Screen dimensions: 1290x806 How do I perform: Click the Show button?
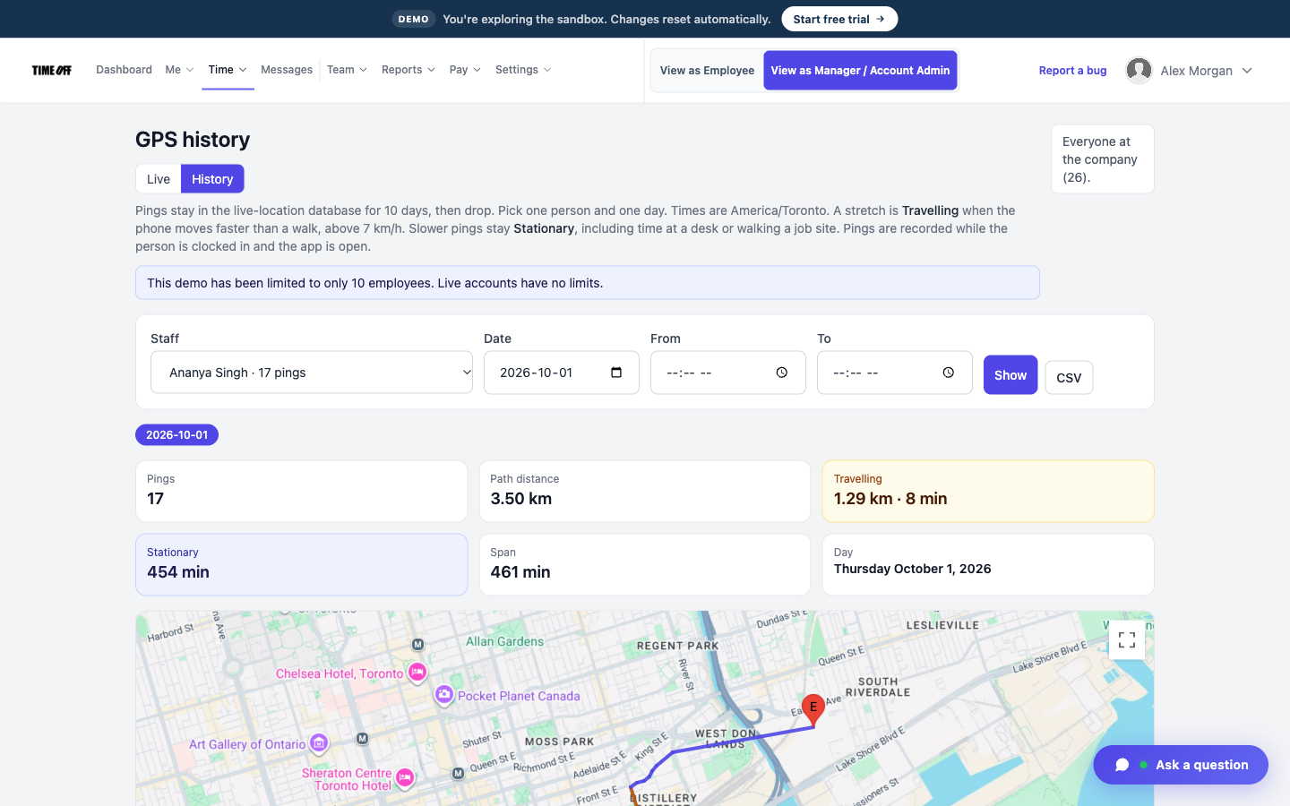1010,375
